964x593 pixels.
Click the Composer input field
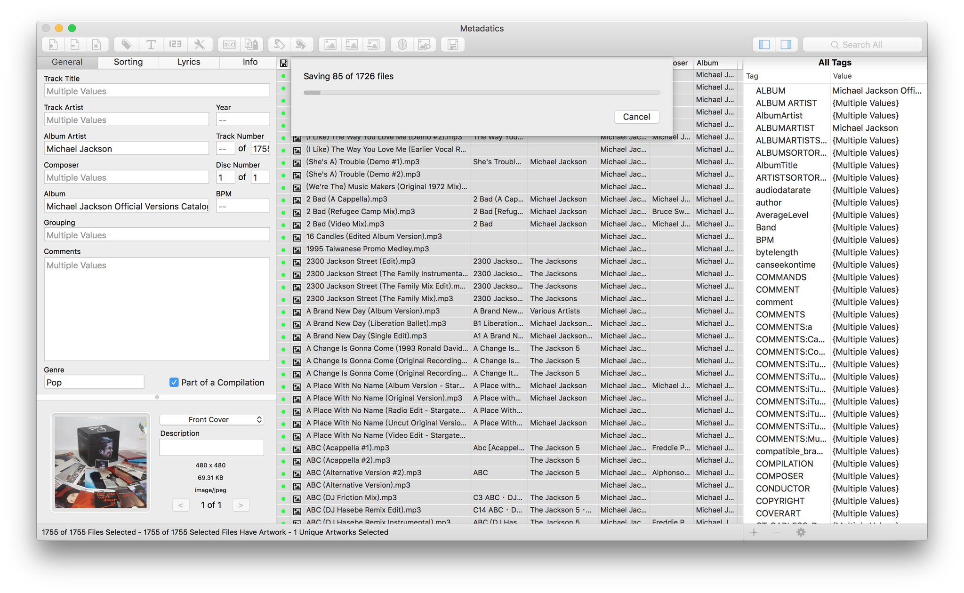click(x=126, y=177)
